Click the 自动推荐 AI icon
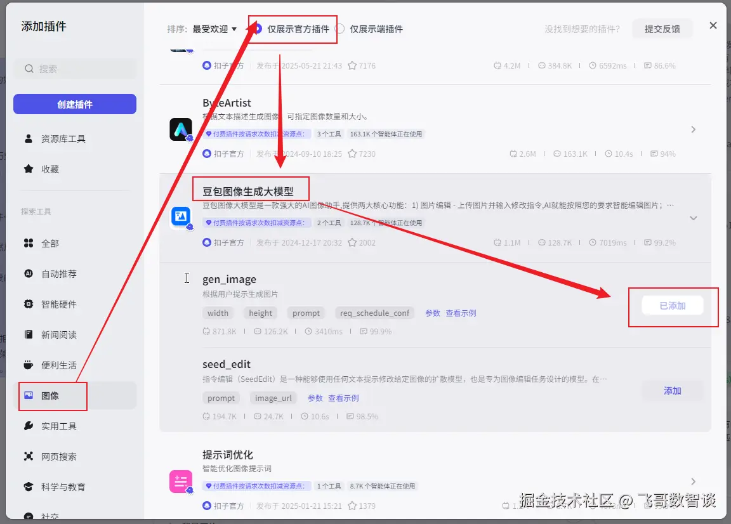Image resolution: width=731 pixels, height=524 pixels. (x=29, y=273)
